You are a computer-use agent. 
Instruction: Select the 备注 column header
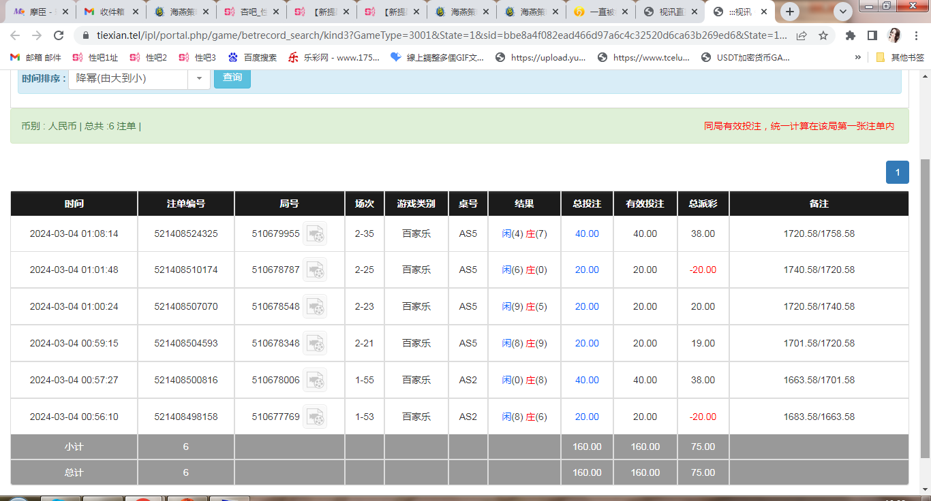[x=819, y=204]
